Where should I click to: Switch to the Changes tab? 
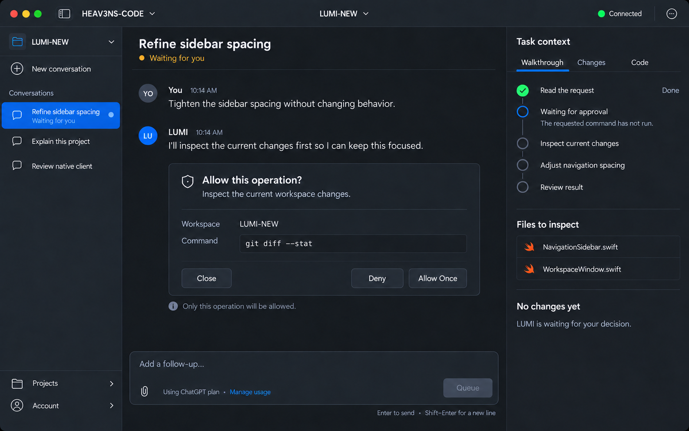coord(591,63)
